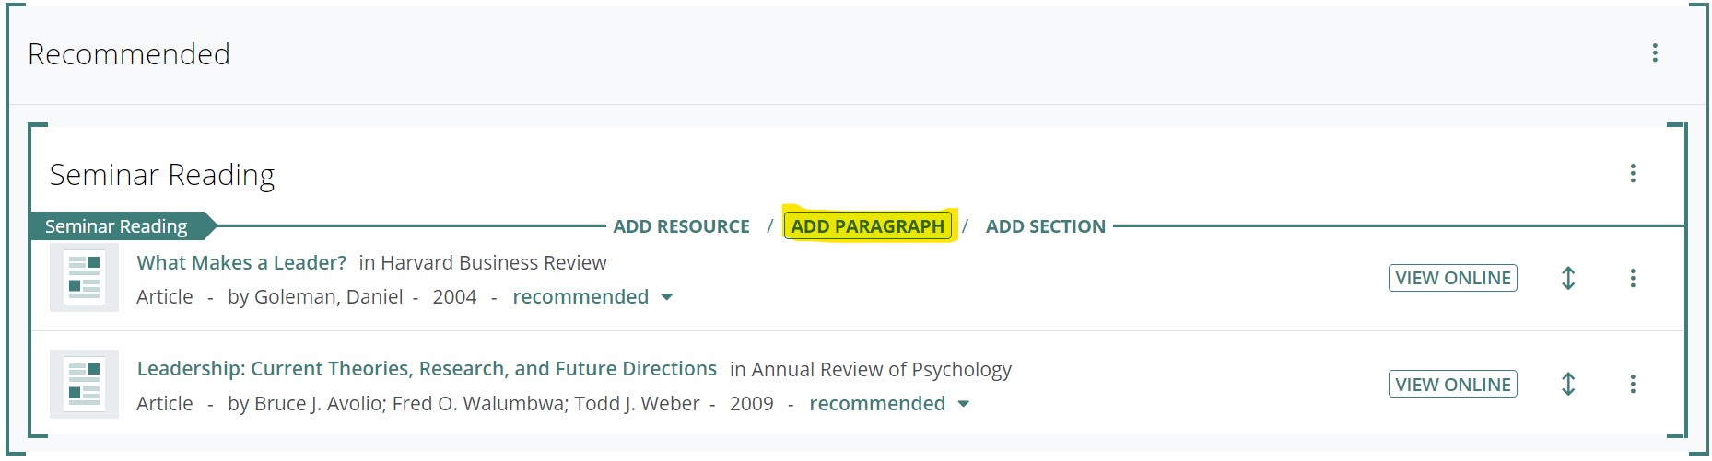Click the Seminar Reading green tag label
Image resolution: width=1712 pixels, height=461 pixels.
click(116, 226)
